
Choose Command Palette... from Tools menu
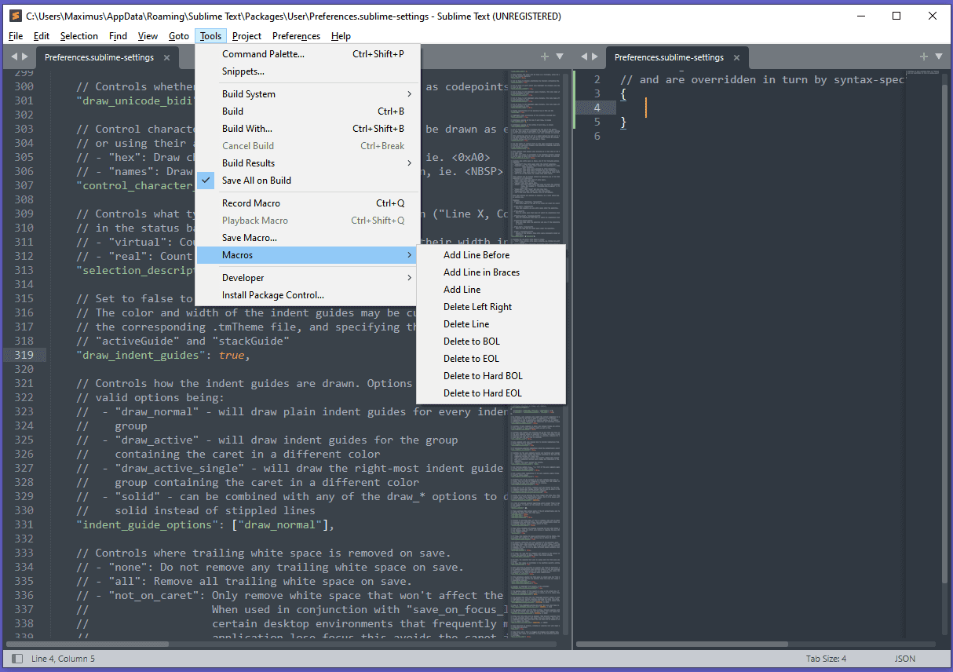[308, 54]
